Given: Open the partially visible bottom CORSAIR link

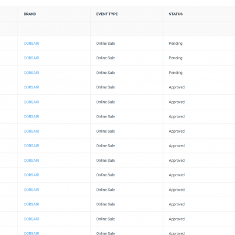Looking at the screenshot, I should pyautogui.click(x=31, y=233).
